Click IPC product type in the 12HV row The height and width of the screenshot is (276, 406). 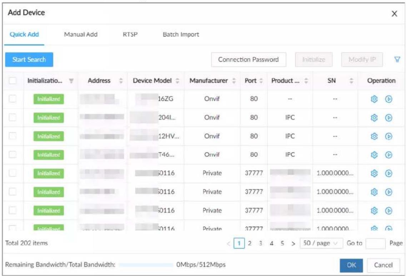tap(290, 136)
